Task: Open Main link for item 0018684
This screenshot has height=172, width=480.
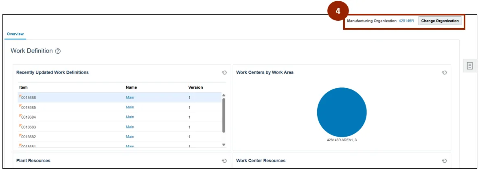Action: pyautogui.click(x=130, y=117)
